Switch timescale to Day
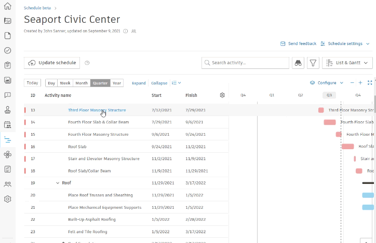 51,83
